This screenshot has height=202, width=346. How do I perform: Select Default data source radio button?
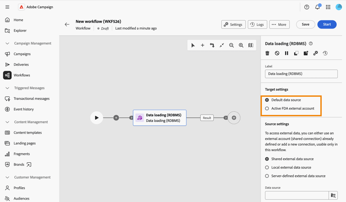coord(267,100)
